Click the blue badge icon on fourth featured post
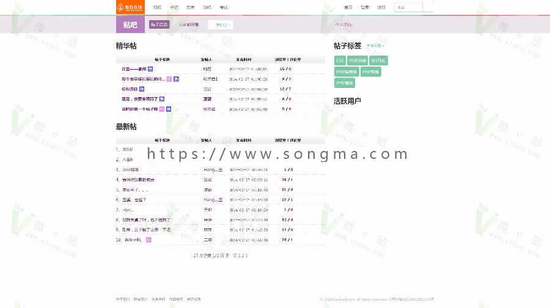Viewport: 550px width, 308px height. coord(162,99)
